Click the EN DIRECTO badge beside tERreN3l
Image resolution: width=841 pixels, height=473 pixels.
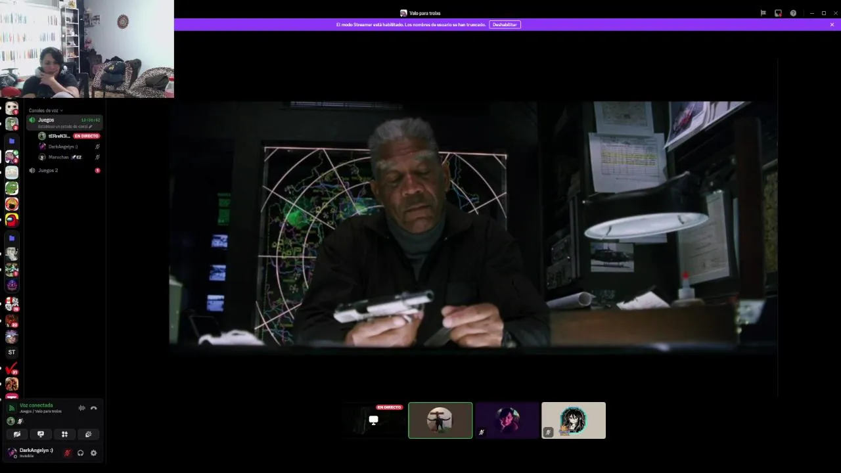point(87,136)
